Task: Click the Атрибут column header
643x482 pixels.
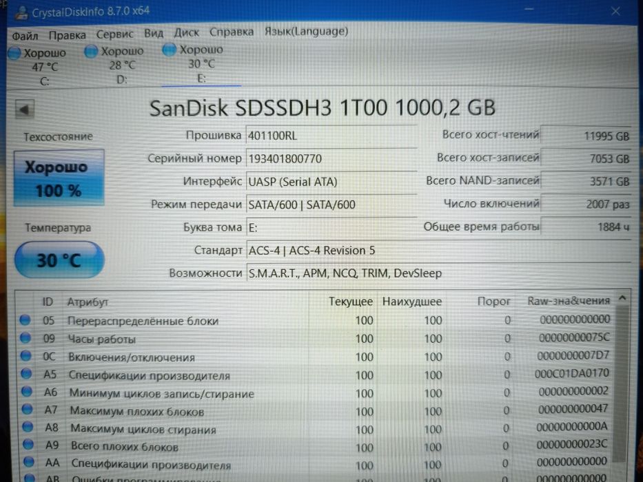Action: pyautogui.click(x=88, y=302)
